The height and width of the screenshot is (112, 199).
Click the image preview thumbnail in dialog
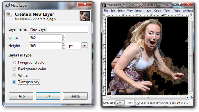point(84,16)
